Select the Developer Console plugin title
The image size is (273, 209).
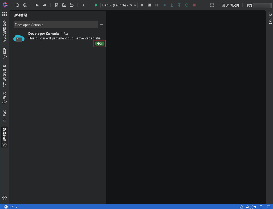[x=43, y=34]
